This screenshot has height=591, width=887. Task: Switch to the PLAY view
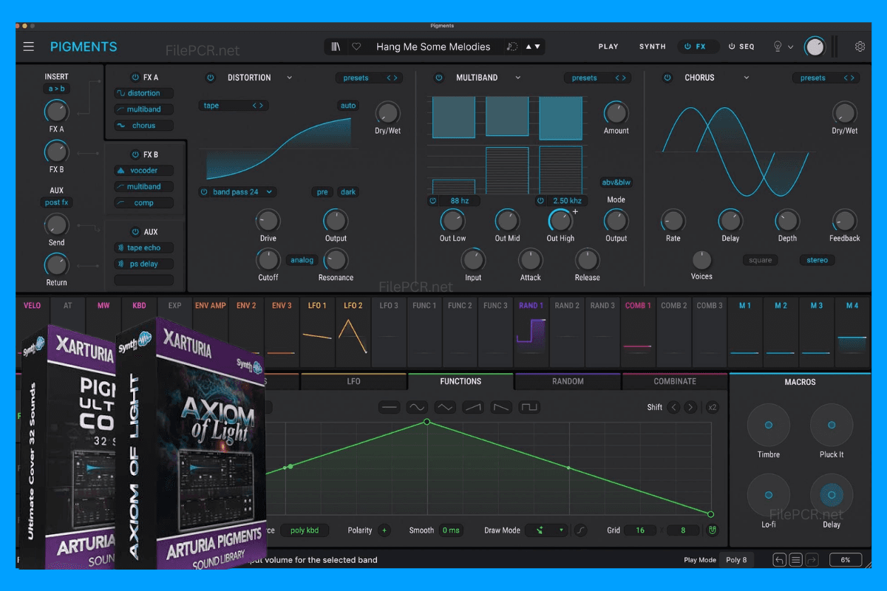coord(608,47)
